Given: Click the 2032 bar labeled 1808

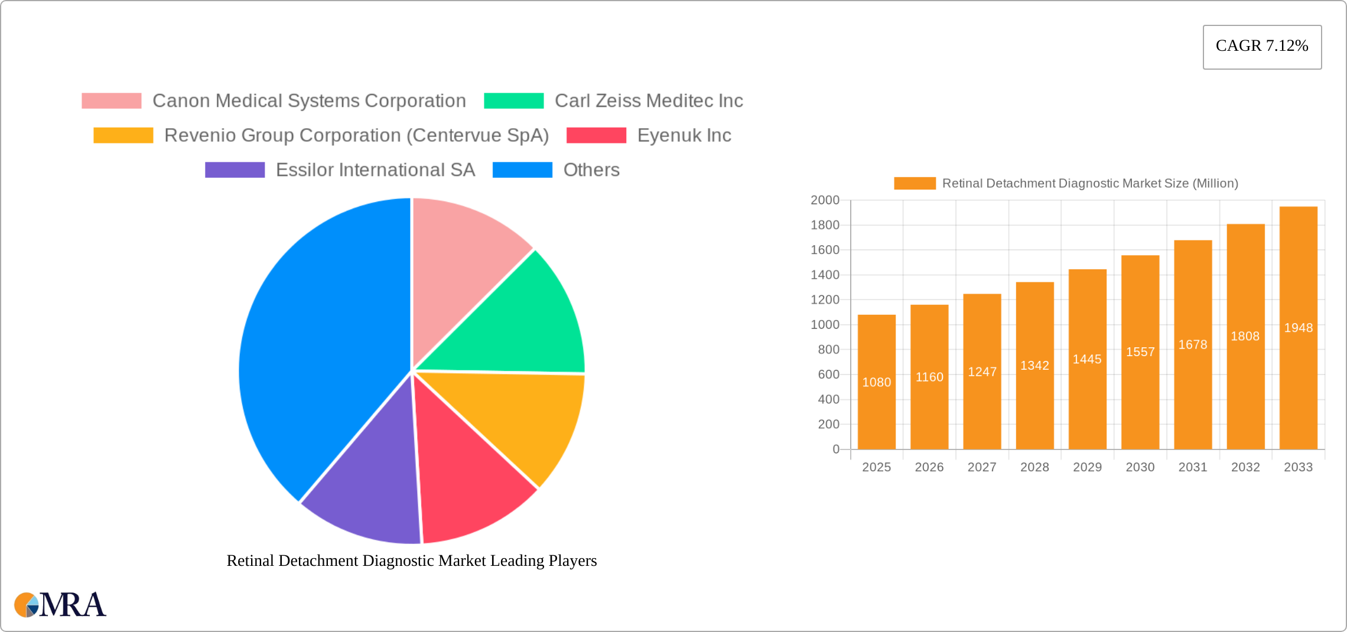Looking at the screenshot, I should coord(1246,337).
